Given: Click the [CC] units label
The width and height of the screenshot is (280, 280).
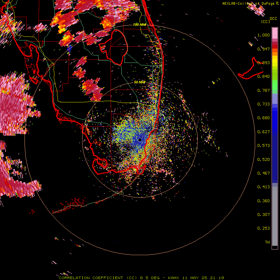Looking at the screenshot, I should pos(265,21).
